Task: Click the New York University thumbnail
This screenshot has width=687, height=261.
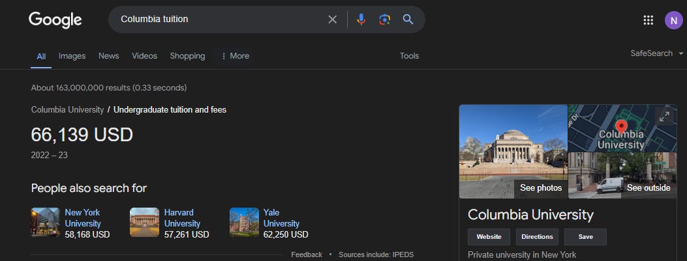Action: click(46, 222)
